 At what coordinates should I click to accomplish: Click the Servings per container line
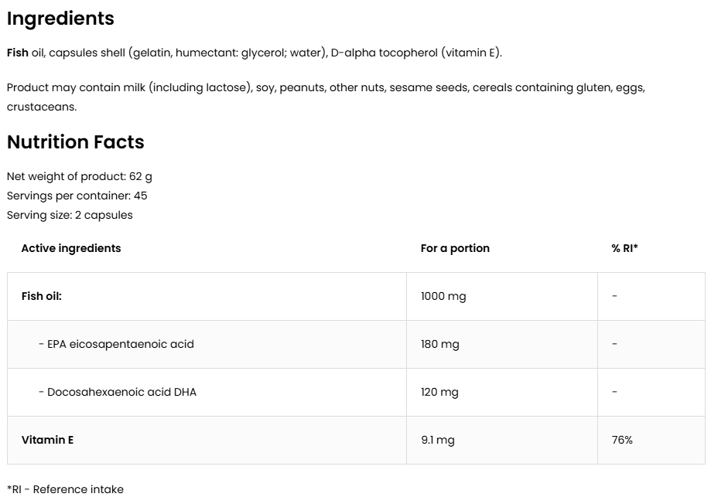pos(77,196)
